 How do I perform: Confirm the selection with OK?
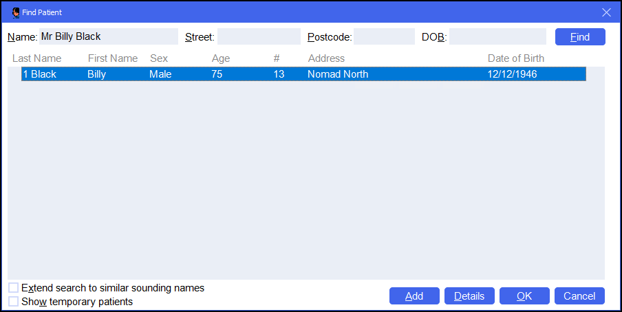point(524,296)
